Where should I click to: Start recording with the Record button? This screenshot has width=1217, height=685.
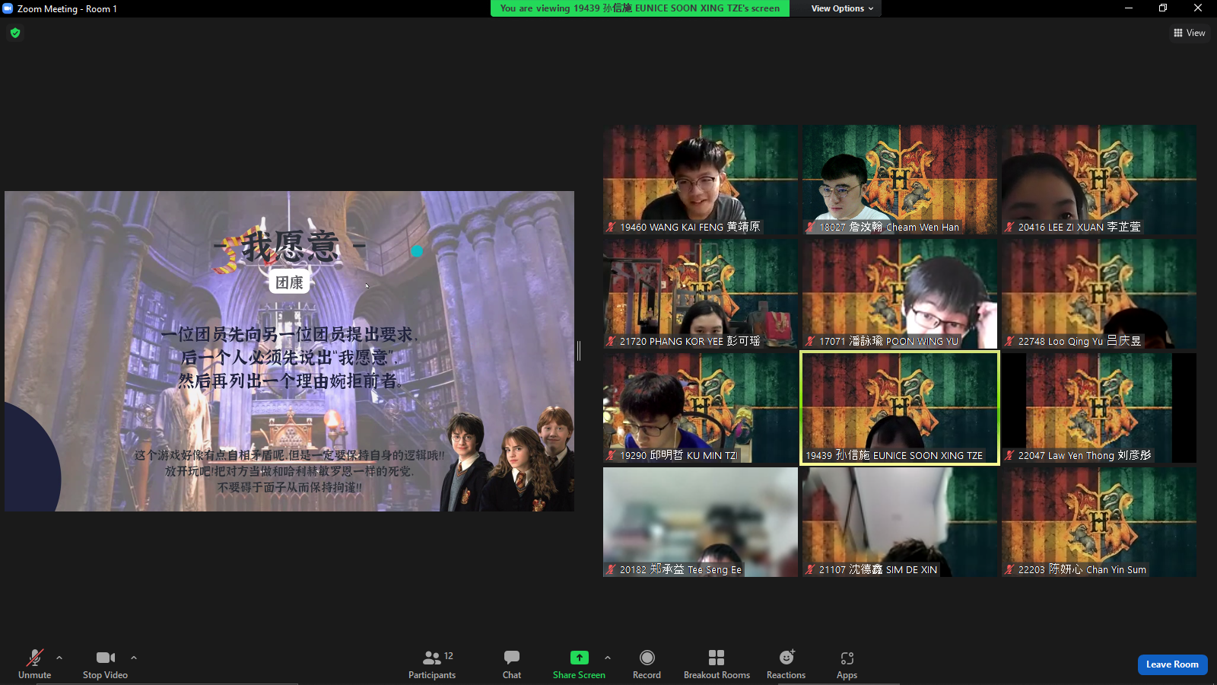pyautogui.click(x=647, y=664)
